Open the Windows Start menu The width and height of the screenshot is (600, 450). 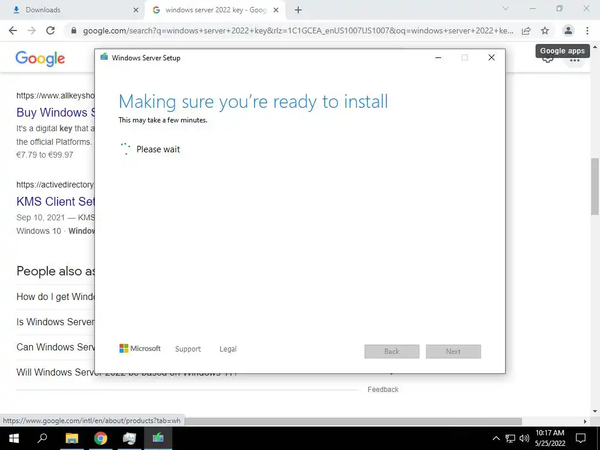pos(14,438)
